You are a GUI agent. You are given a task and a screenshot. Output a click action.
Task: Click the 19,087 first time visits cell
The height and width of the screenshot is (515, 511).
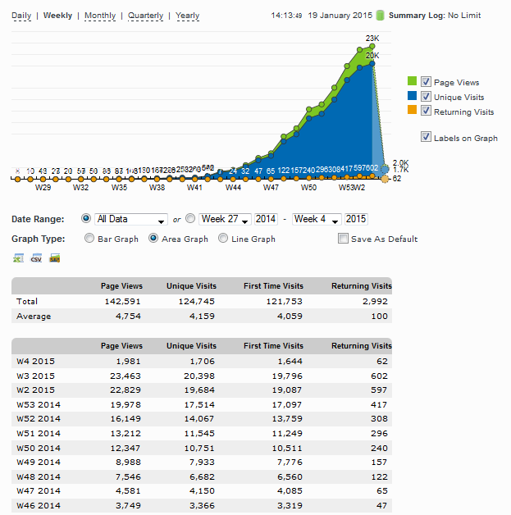(x=287, y=390)
